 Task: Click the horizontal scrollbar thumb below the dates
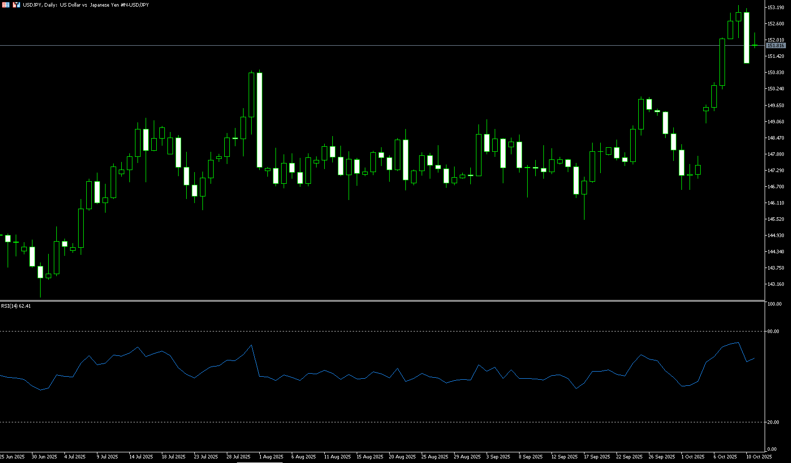[x=252, y=461]
